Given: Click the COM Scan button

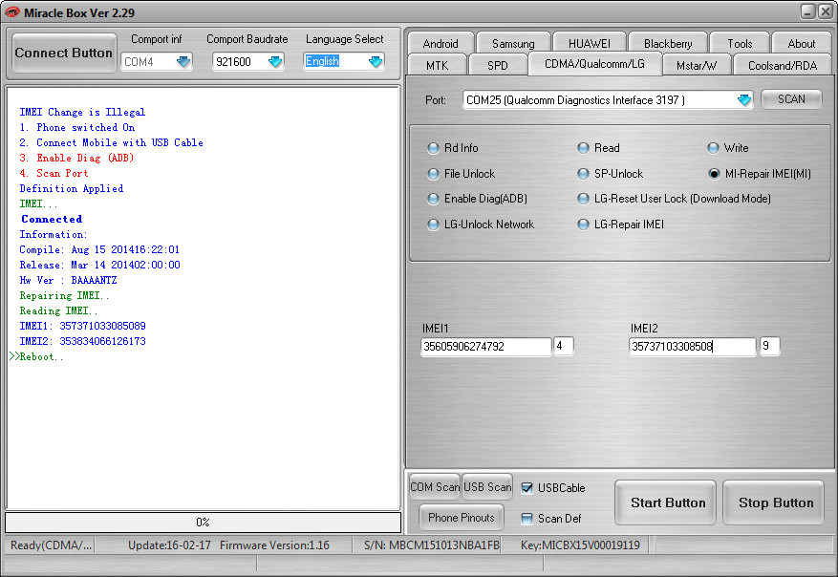Looking at the screenshot, I should (435, 486).
